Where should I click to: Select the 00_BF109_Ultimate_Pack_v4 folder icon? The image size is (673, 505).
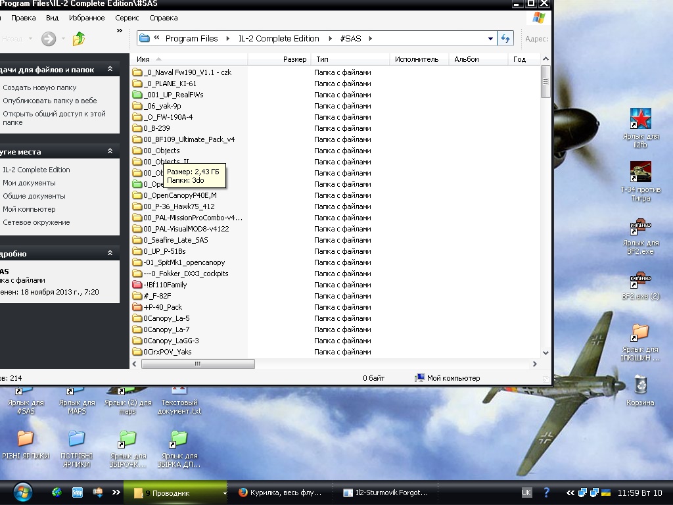click(137, 139)
